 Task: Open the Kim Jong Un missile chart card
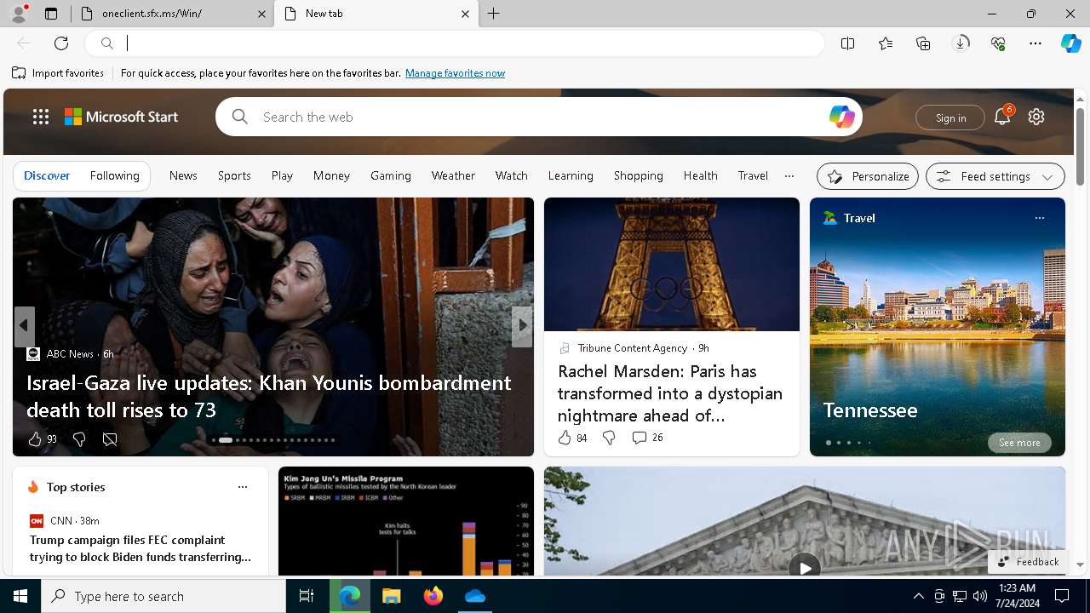click(406, 521)
